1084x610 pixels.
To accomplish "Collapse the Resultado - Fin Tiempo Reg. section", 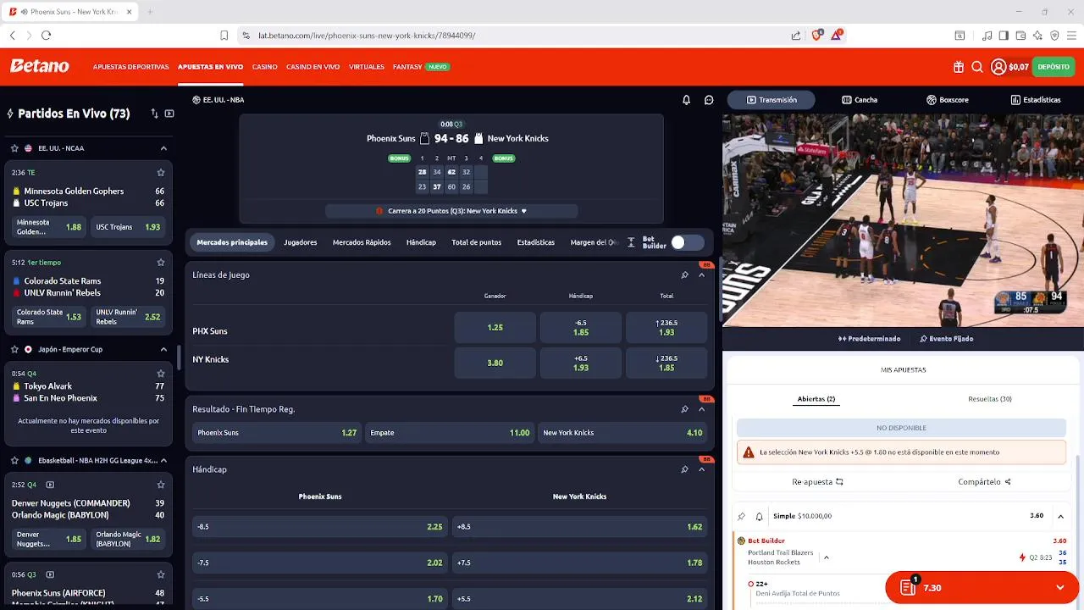I will click(701, 409).
